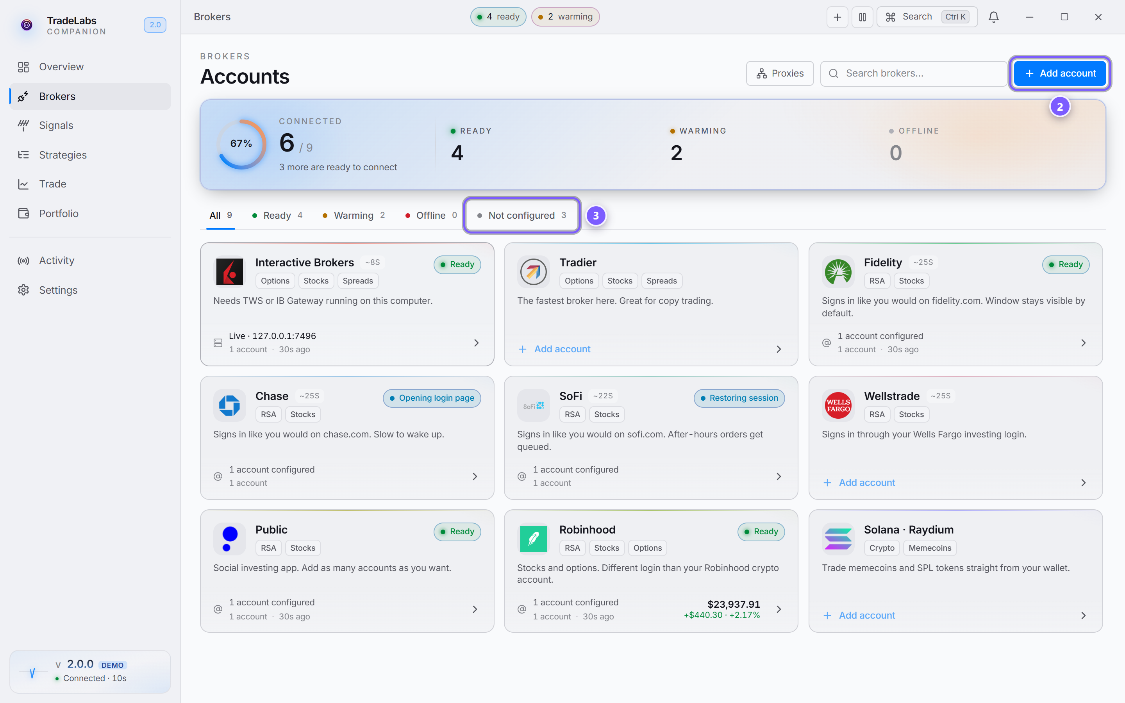The width and height of the screenshot is (1125, 703).
Task: Click the 67% connected progress ring
Action: click(241, 144)
